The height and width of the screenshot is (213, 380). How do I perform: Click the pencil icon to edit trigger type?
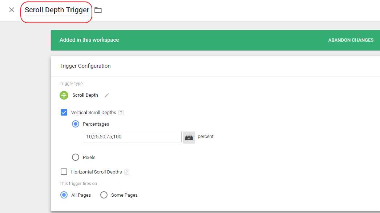point(107,95)
